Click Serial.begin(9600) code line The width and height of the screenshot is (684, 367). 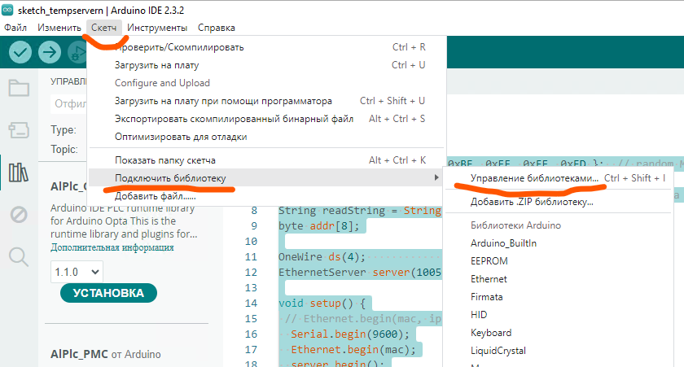[x=350, y=334]
